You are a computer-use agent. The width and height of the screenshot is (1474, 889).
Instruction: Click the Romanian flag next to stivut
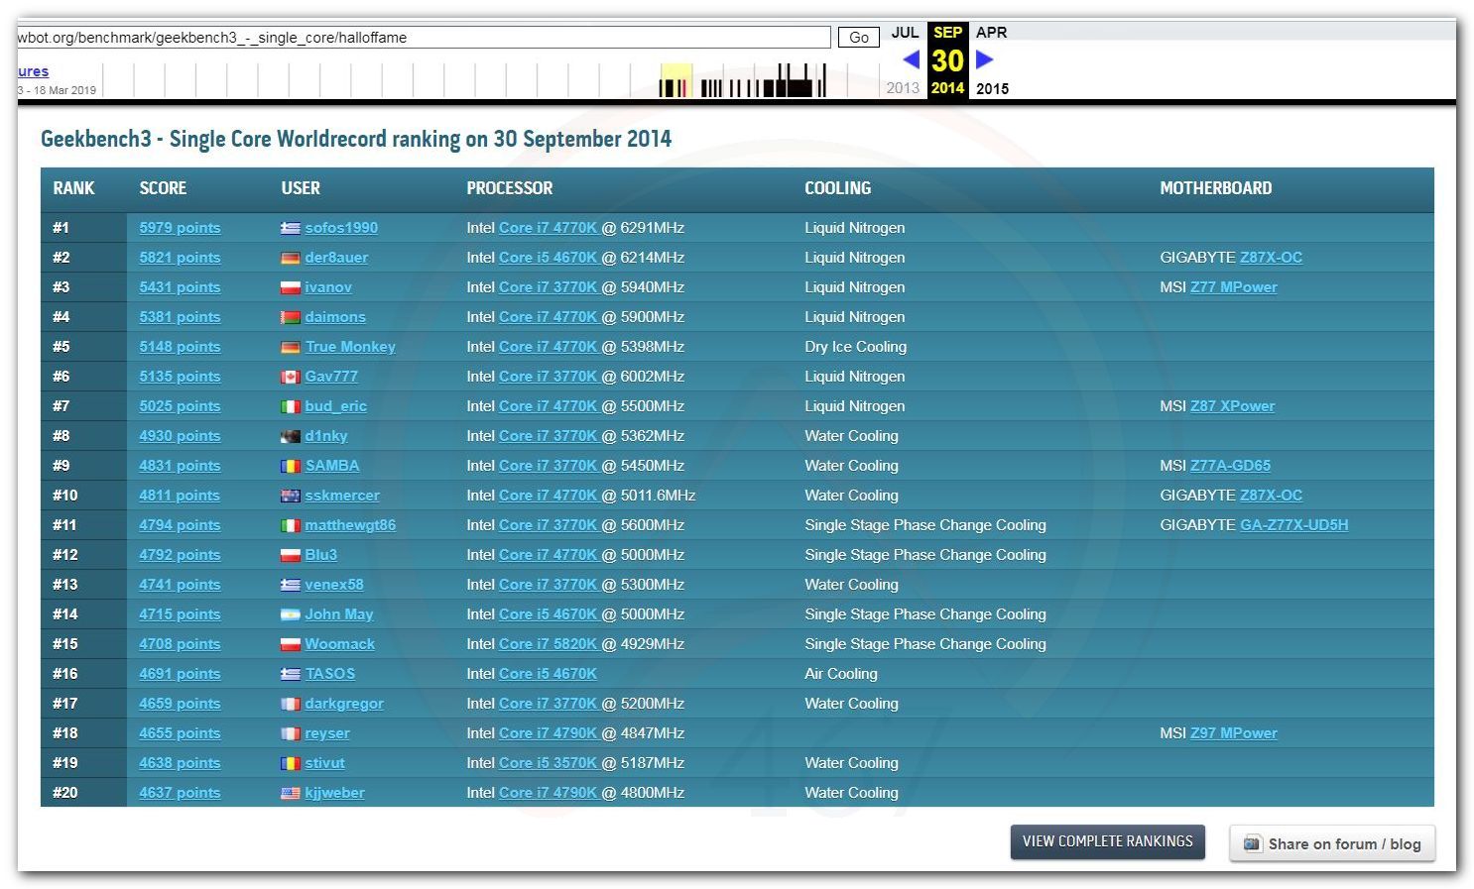290,763
